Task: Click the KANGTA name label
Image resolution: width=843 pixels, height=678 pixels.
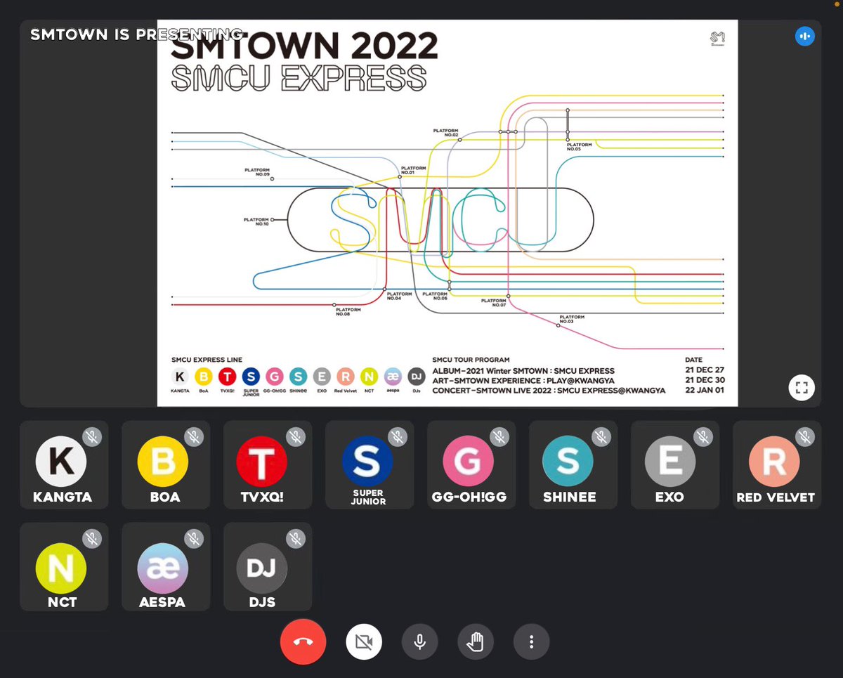Action: [x=63, y=497]
